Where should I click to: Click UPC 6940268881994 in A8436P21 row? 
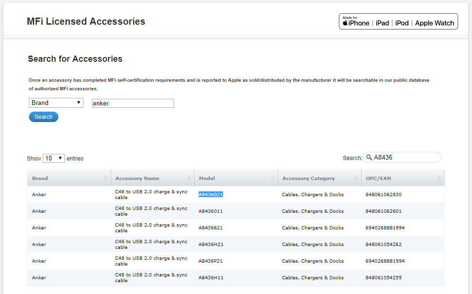click(385, 261)
